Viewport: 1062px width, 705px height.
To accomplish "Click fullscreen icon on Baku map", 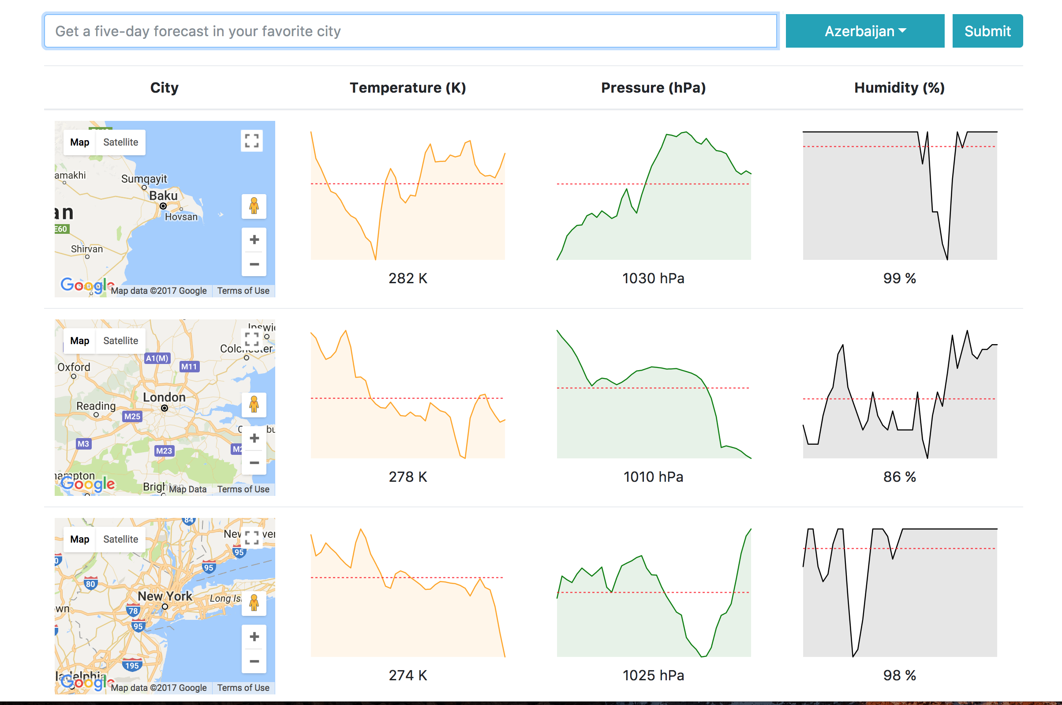I will pyautogui.click(x=252, y=141).
